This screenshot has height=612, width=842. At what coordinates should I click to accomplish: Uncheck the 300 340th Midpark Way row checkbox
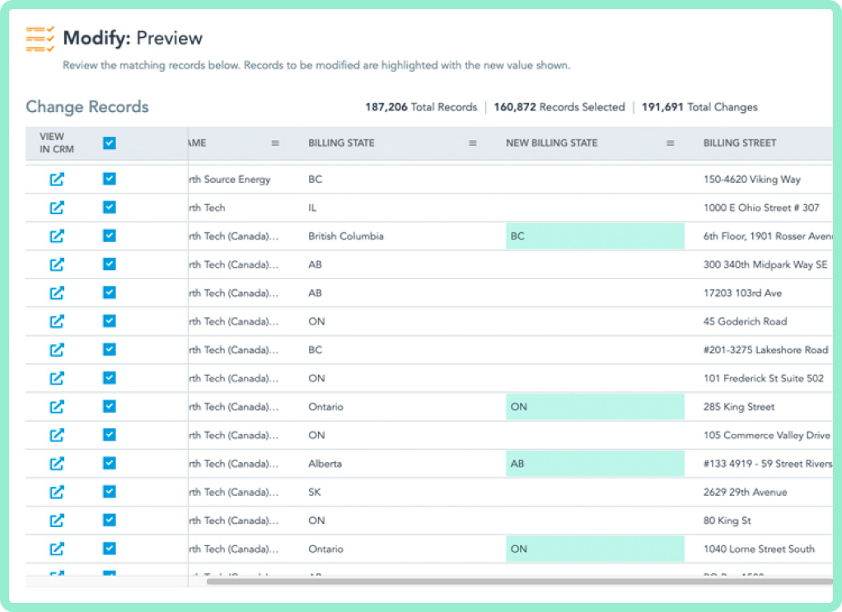click(110, 264)
